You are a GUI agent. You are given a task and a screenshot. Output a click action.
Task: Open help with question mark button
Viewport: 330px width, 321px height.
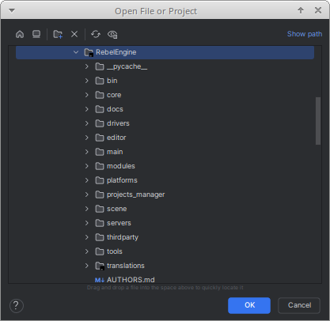[17, 306]
